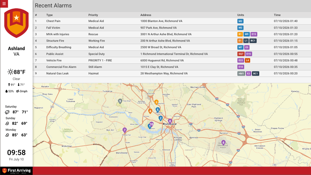Click the HM1 unit badge

pyautogui.click(x=241, y=73)
